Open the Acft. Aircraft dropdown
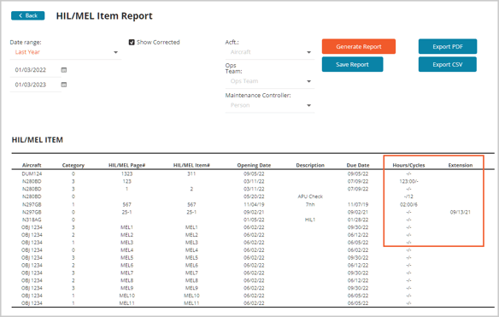Image resolution: width=499 pixels, height=317 pixels. point(270,52)
